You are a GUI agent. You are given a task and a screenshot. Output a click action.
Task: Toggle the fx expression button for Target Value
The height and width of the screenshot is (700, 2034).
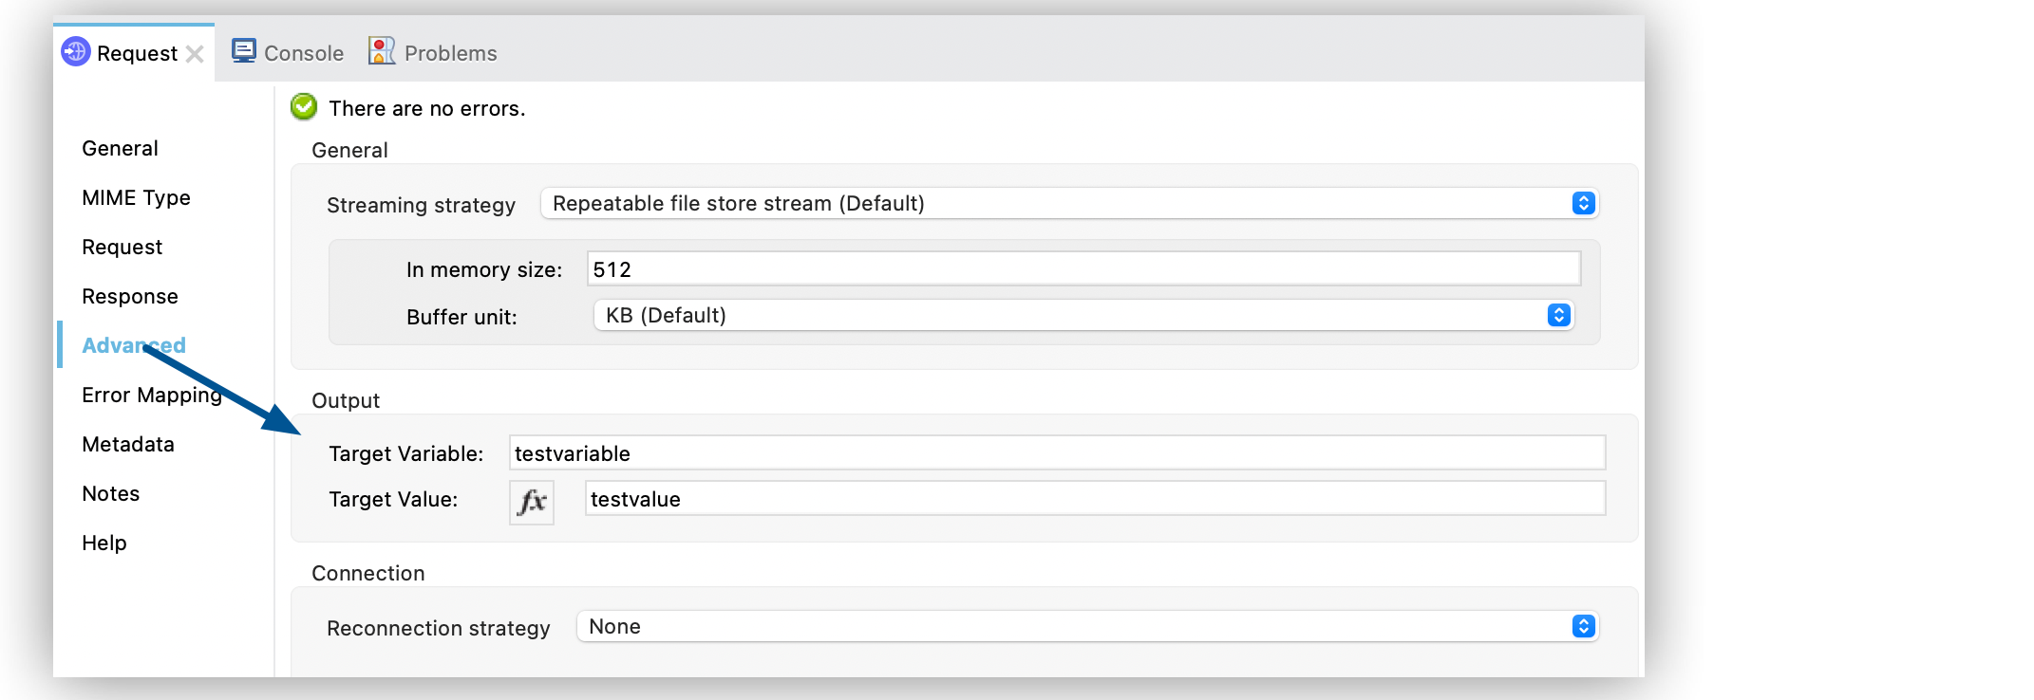(x=532, y=501)
